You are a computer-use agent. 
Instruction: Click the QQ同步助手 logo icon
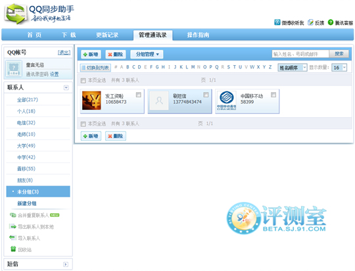(15, 14)
